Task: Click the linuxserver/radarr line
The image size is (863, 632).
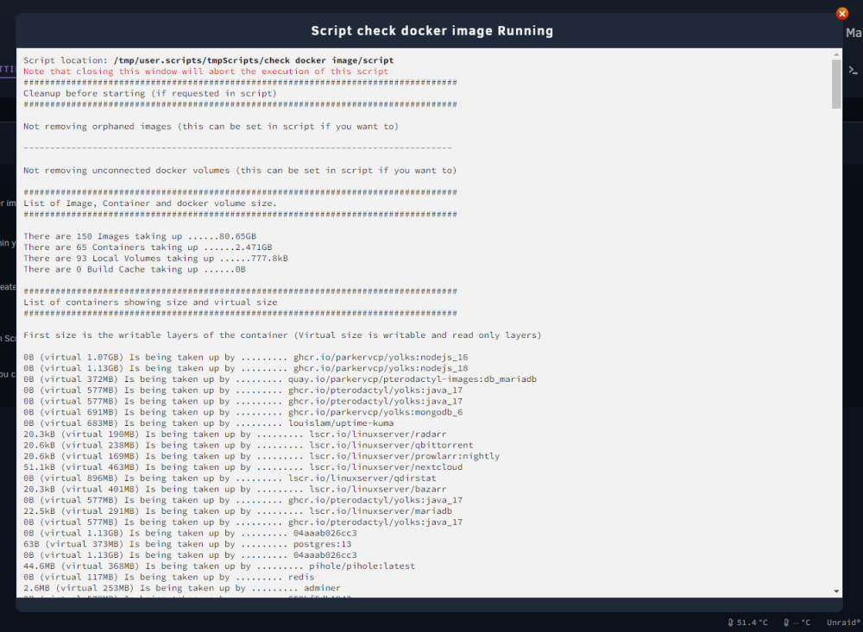Action: tap(235, 435)
